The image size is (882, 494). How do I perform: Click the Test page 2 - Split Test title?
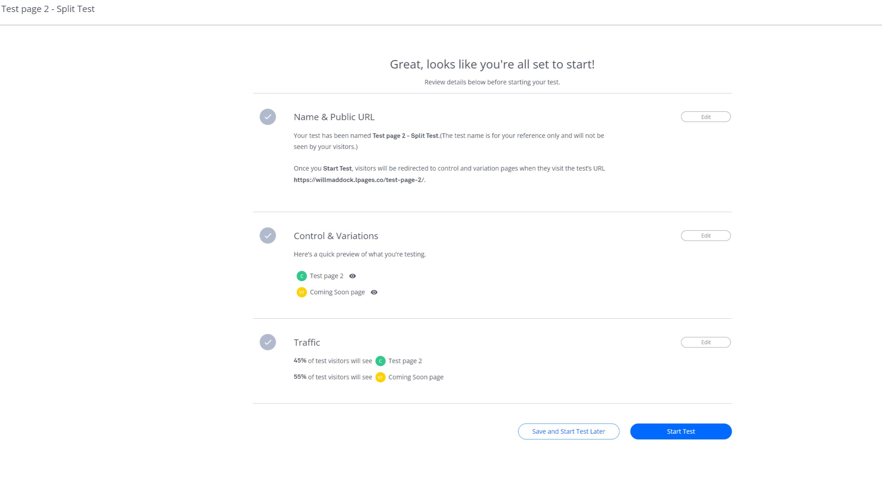(47, 9)
